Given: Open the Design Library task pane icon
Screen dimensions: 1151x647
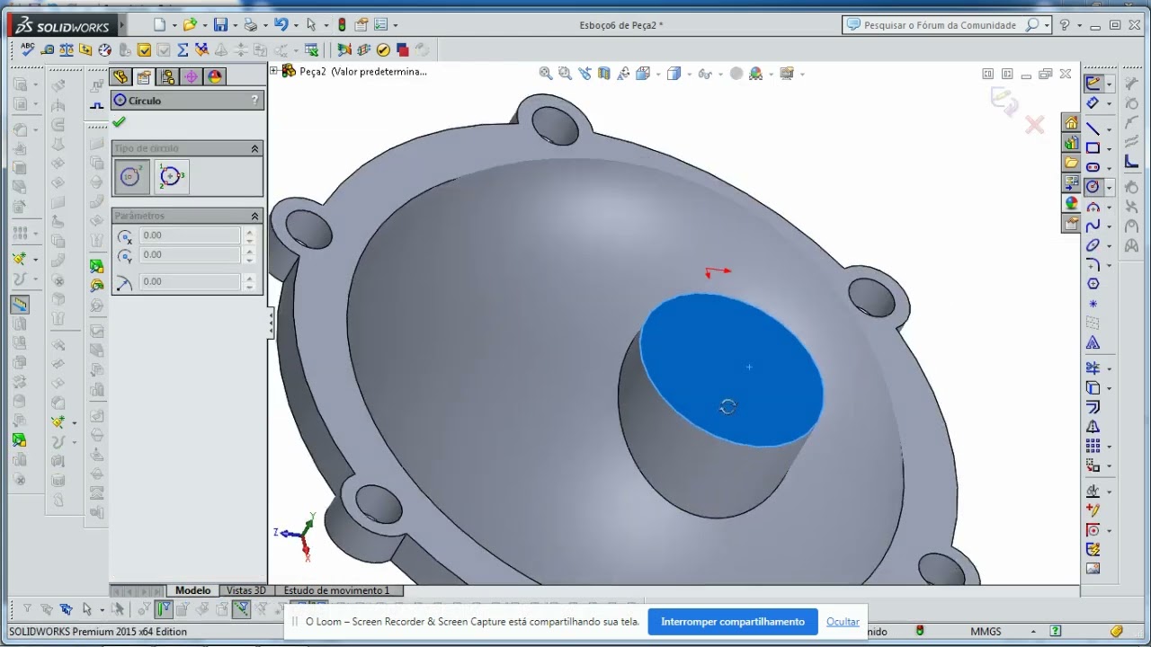Looking at the screenshot, I should [1071, 143].
